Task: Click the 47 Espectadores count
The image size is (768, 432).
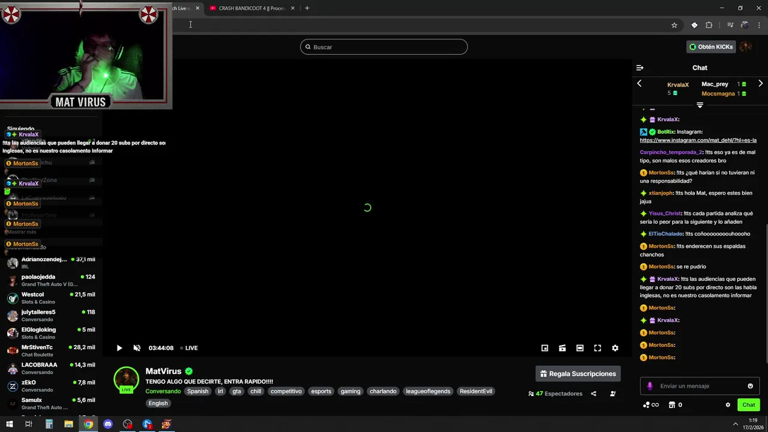Action: tap(555, 394)
